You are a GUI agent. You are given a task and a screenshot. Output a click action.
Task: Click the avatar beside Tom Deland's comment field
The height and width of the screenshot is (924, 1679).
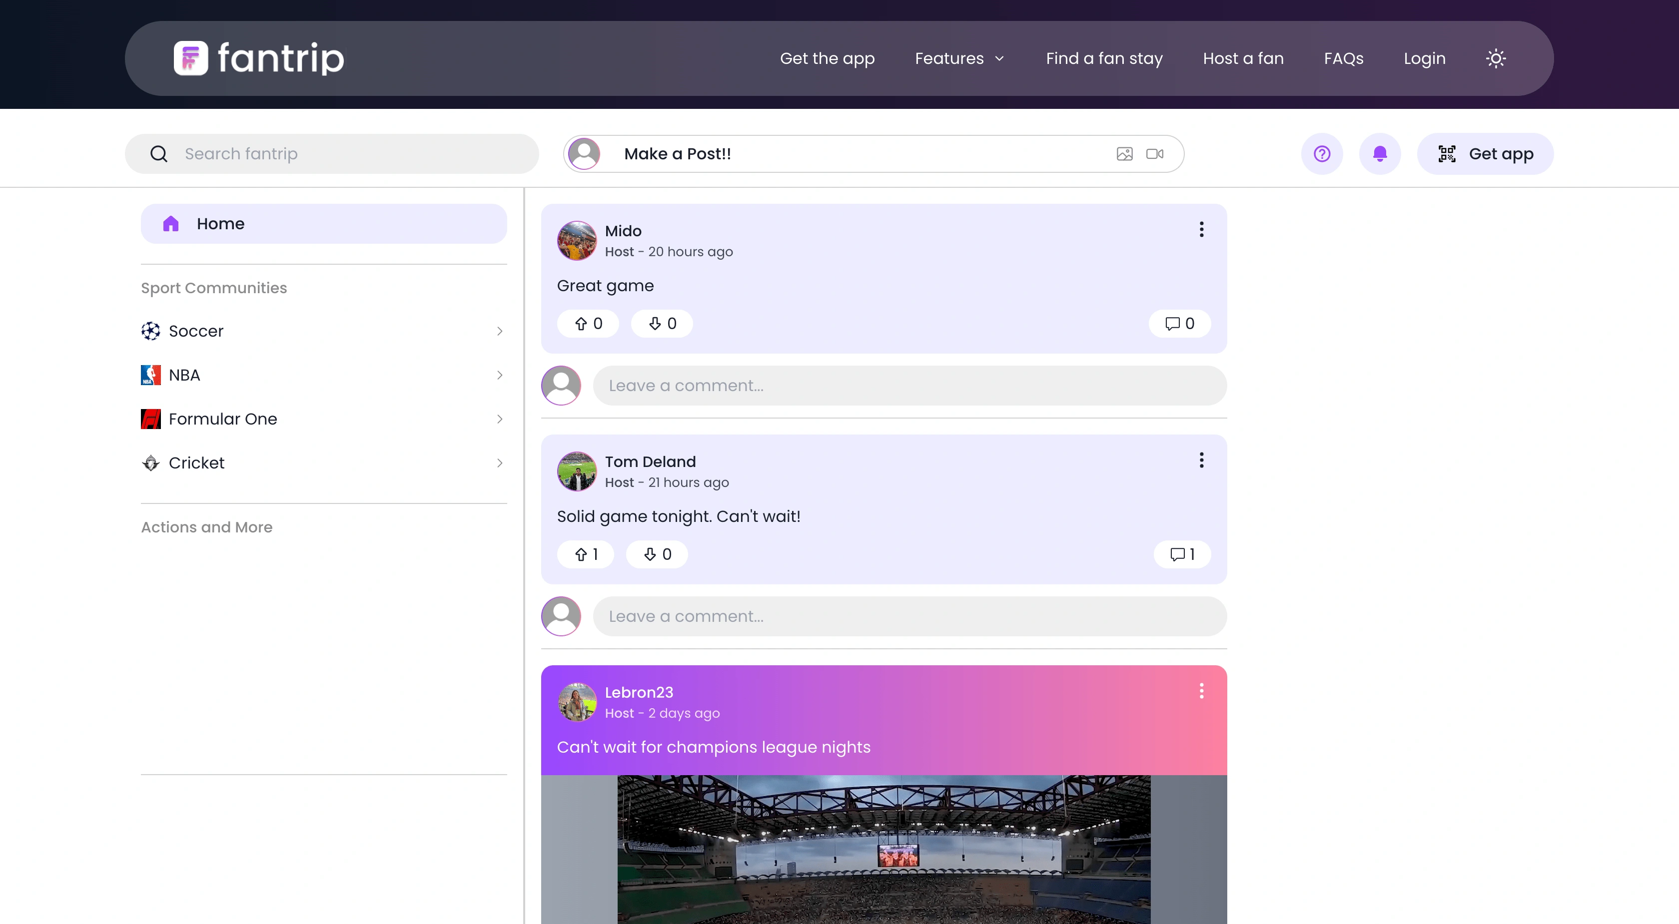point(561,616)
